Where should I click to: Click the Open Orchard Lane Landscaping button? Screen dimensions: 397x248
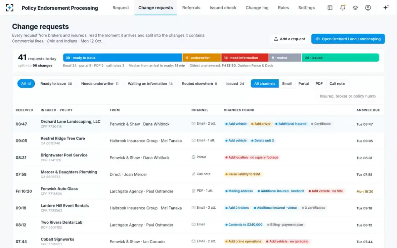pos(348,39)
